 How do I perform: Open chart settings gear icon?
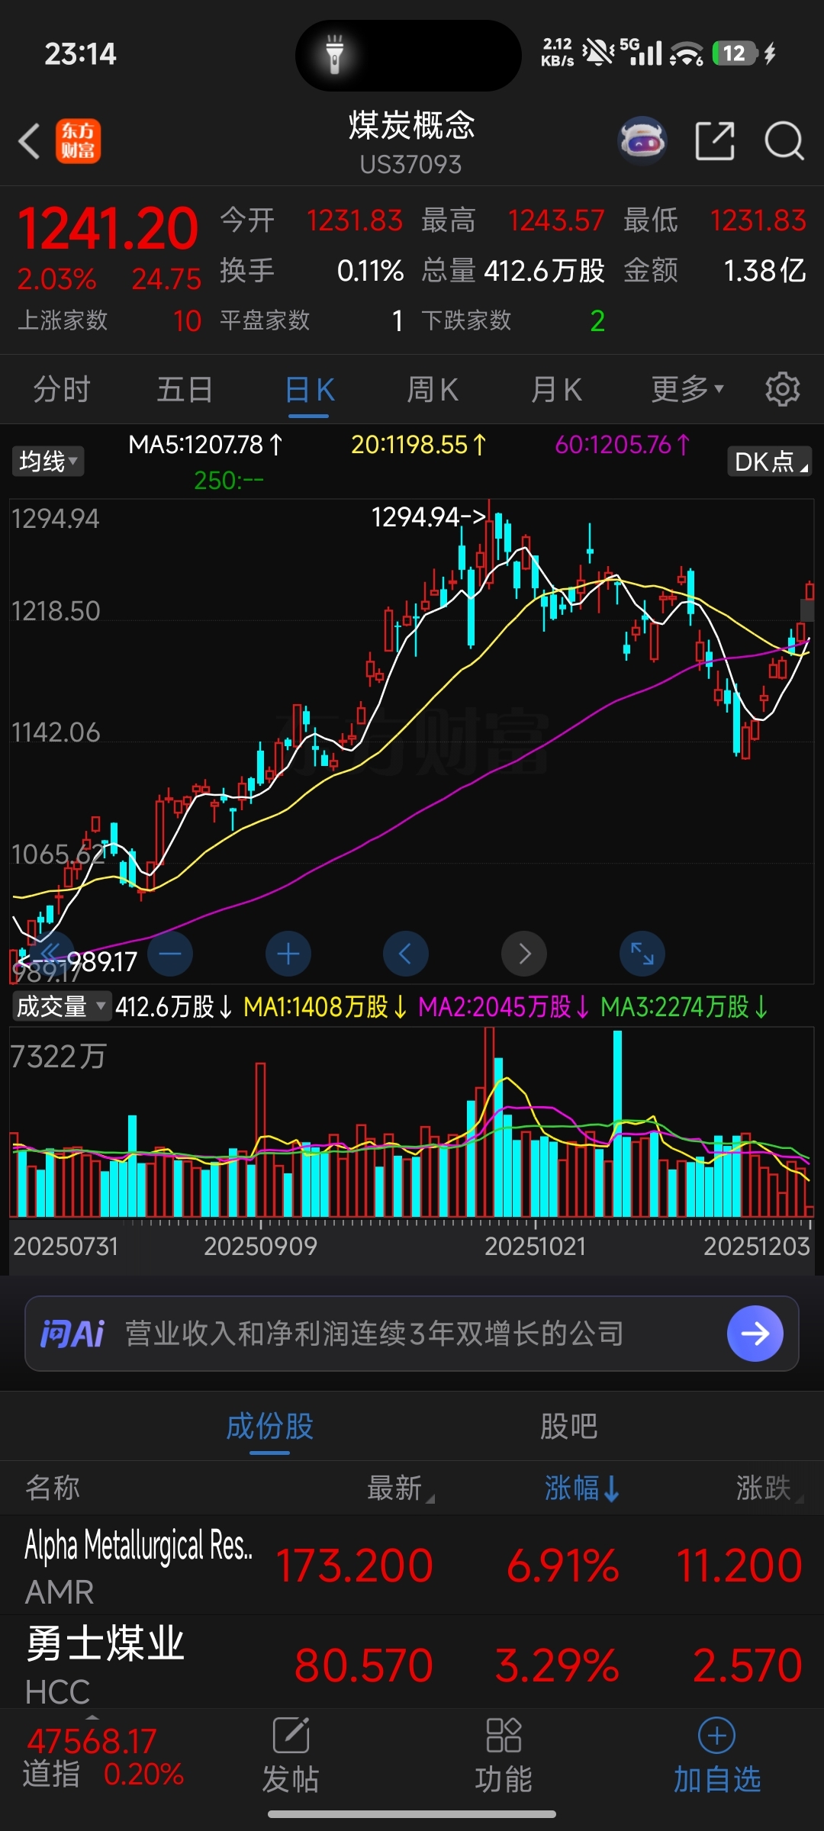783,389
